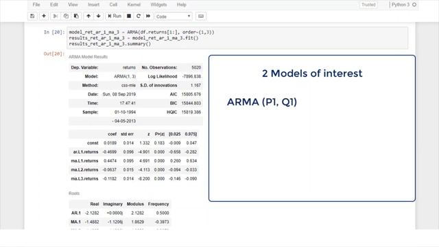The width and height of the screenshot is (439, 247).
Task: Click the ARMA Model Results title
Action: click(88, 57)
